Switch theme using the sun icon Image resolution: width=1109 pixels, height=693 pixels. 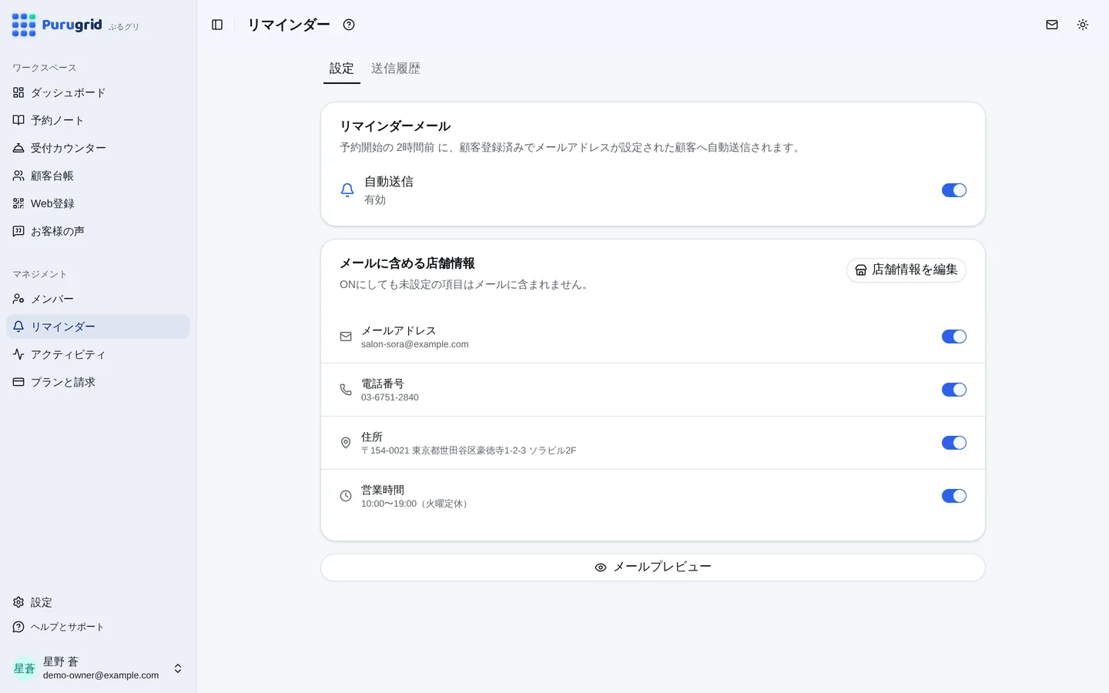tap(1083, 25)
